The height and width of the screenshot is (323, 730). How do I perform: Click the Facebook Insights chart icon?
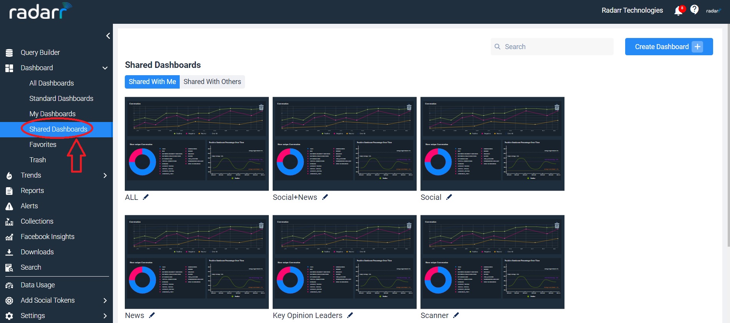(9, 237)
